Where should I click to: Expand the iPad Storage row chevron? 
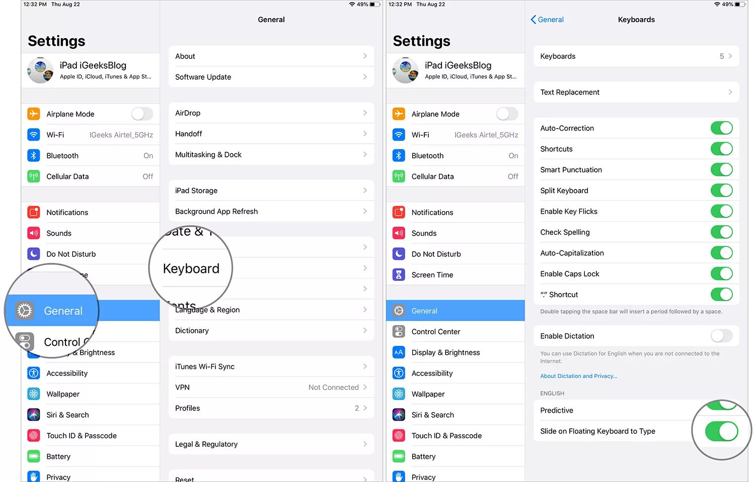[x=365, y=190]
